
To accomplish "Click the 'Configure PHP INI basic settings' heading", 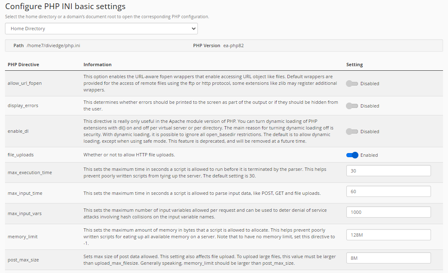I will [66, 7].
